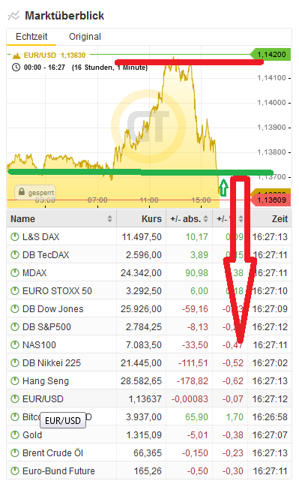Click the realtime icon beside Gold
This screenshot has height=484, width=299.
(x=15, y=435)
